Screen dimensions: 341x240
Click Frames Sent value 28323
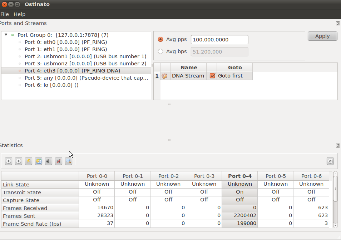click(x=97, y=215)
